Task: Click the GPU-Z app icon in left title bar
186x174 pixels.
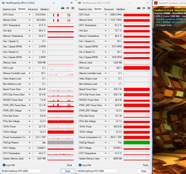Action: click(x=3, y=3)
